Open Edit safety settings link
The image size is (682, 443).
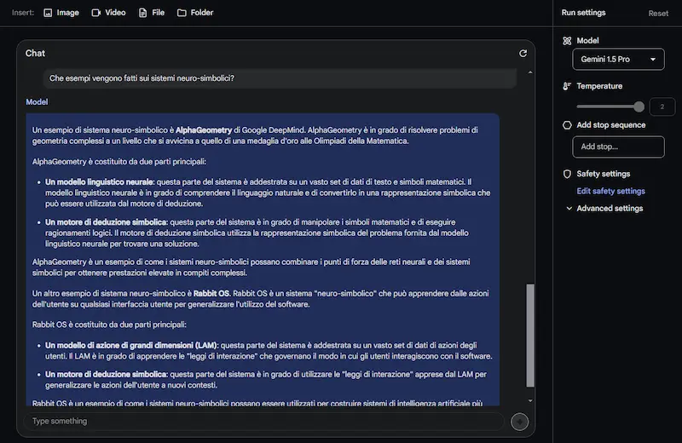[610, 191]
